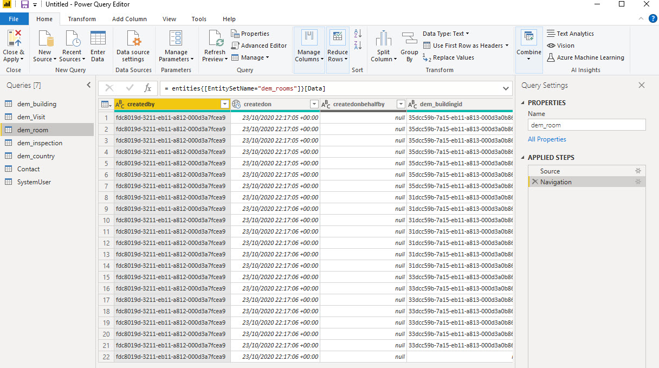
Task: Open the Enter Data table icon
Action: pyautogui.click(x=98, y=39)
